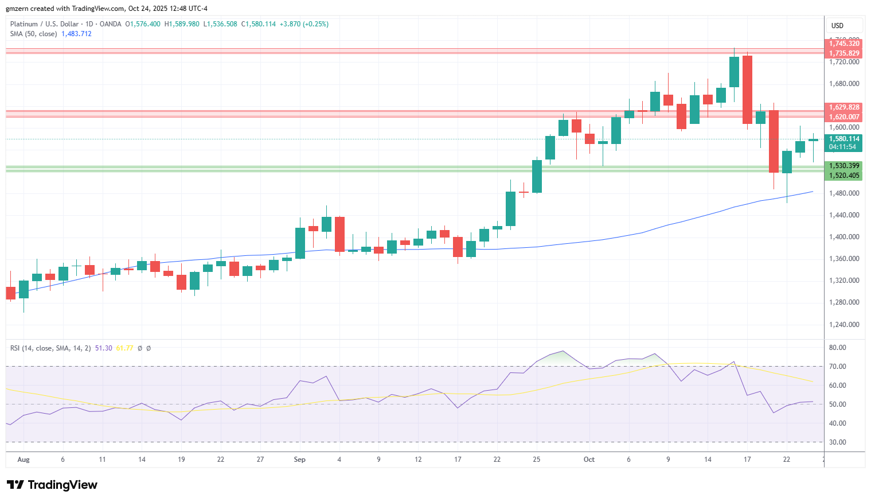
Task: Click the RSI average value 61.77
Action: [124, 348]
